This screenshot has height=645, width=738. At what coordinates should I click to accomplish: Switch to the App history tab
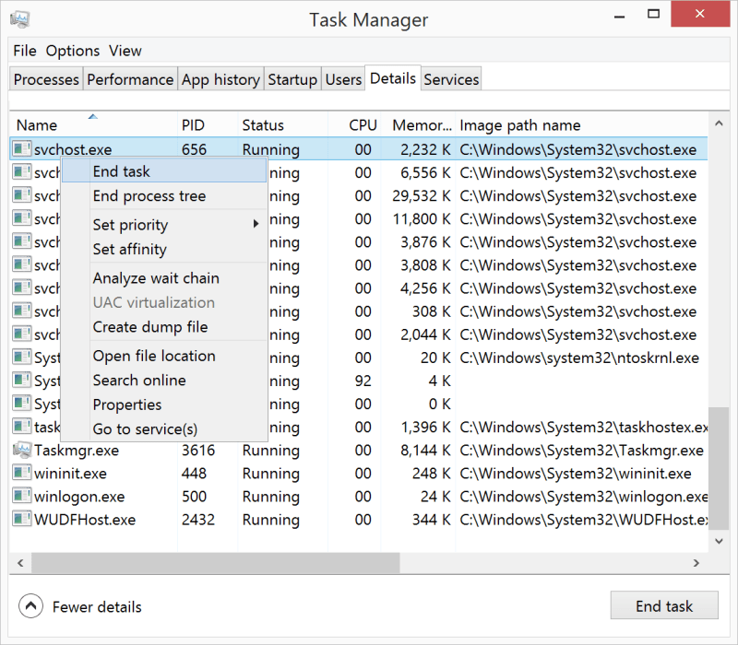click(220, 79)
